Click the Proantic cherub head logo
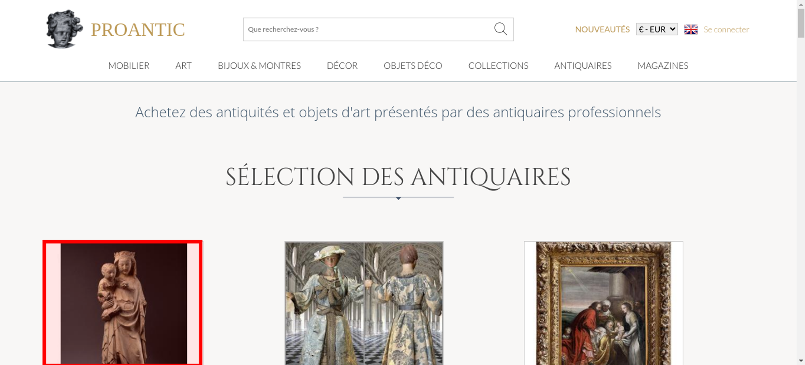 tap(64, 29)
